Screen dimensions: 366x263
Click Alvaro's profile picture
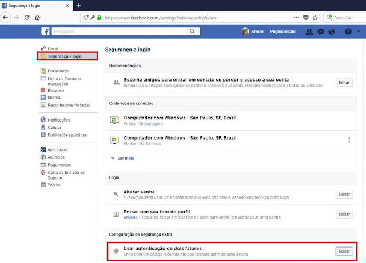point(245,31)
